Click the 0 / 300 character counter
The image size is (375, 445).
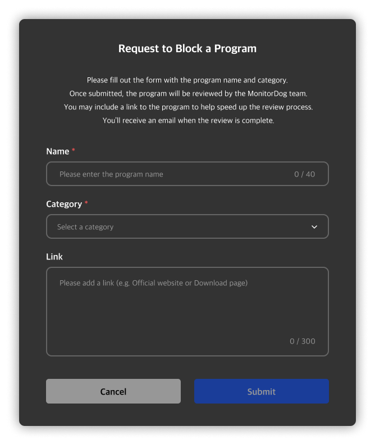coord(302,341)
